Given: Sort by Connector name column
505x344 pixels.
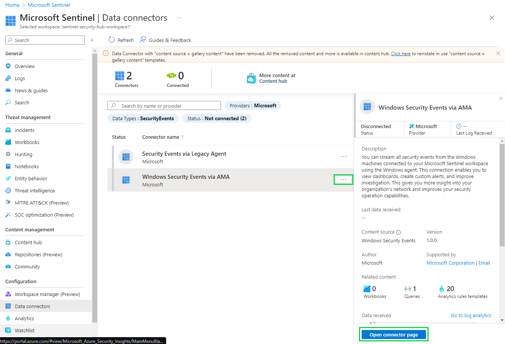Looking at the screenshot, I should 163,137.
